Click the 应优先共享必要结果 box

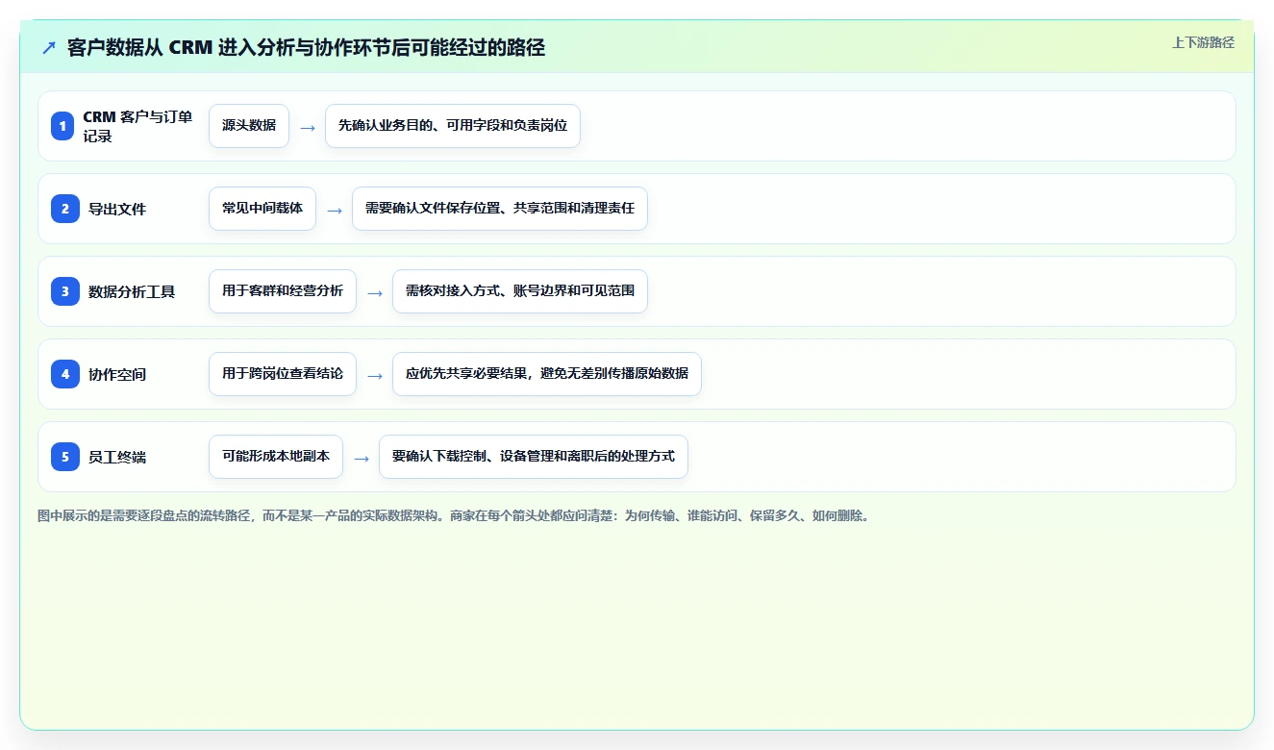coord(547,374)
